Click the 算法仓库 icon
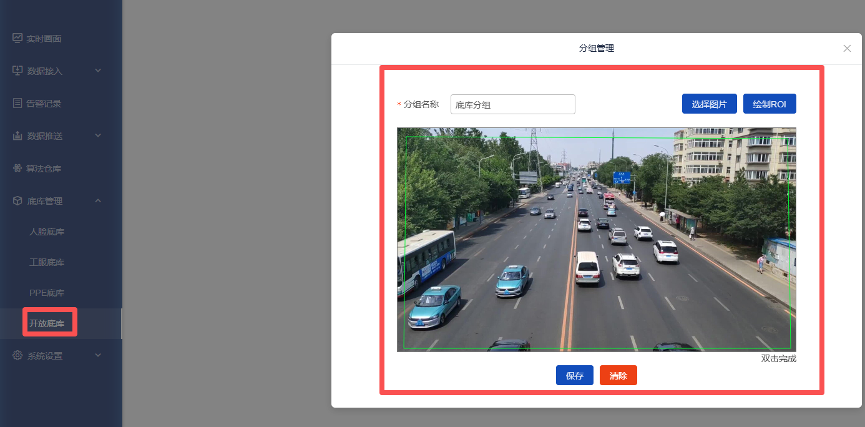 pyautogui.click(x=17, y=169)
